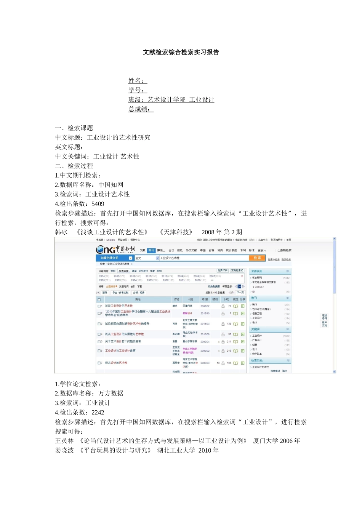Click lock icon for 工业设计与工业设计教育

223,351
